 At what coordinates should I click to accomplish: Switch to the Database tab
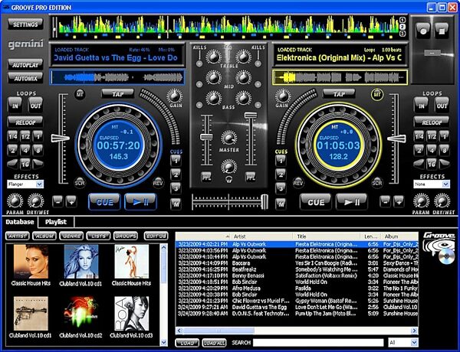pos(20,222)
